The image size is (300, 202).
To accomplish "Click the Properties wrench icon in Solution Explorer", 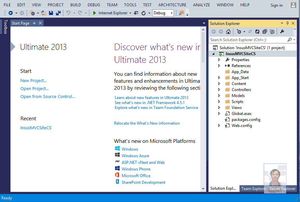I will 282,32.
